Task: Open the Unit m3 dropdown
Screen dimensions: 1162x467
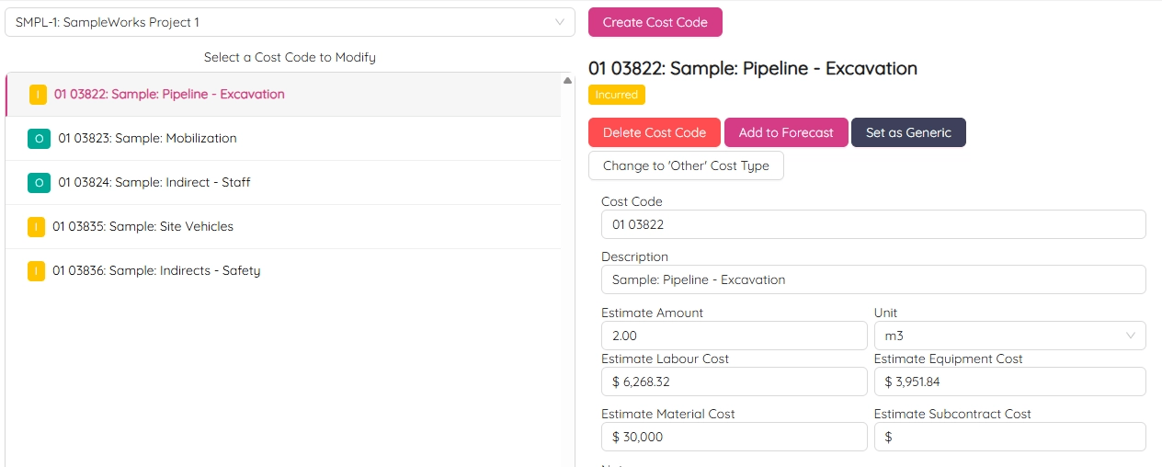Action: (1009, 336)
